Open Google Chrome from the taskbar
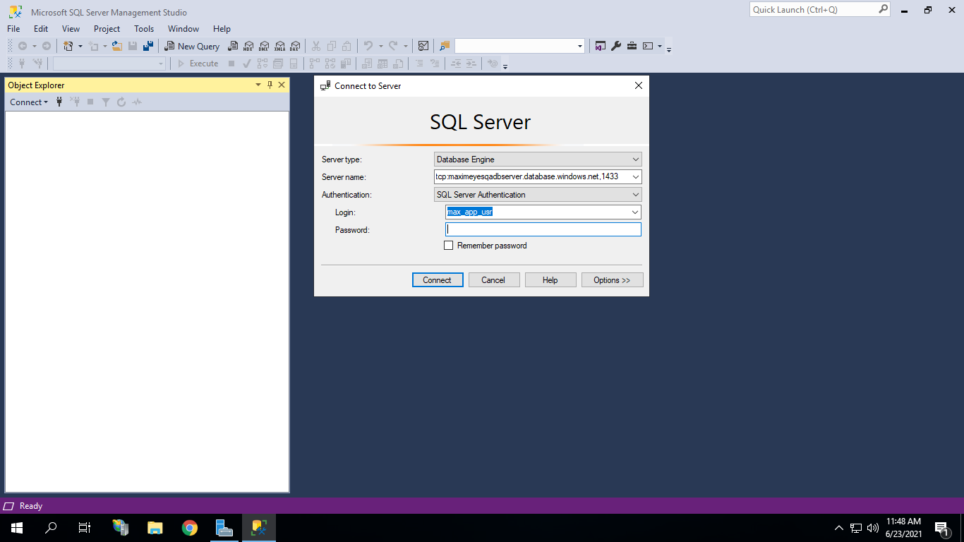 point(189,528)
